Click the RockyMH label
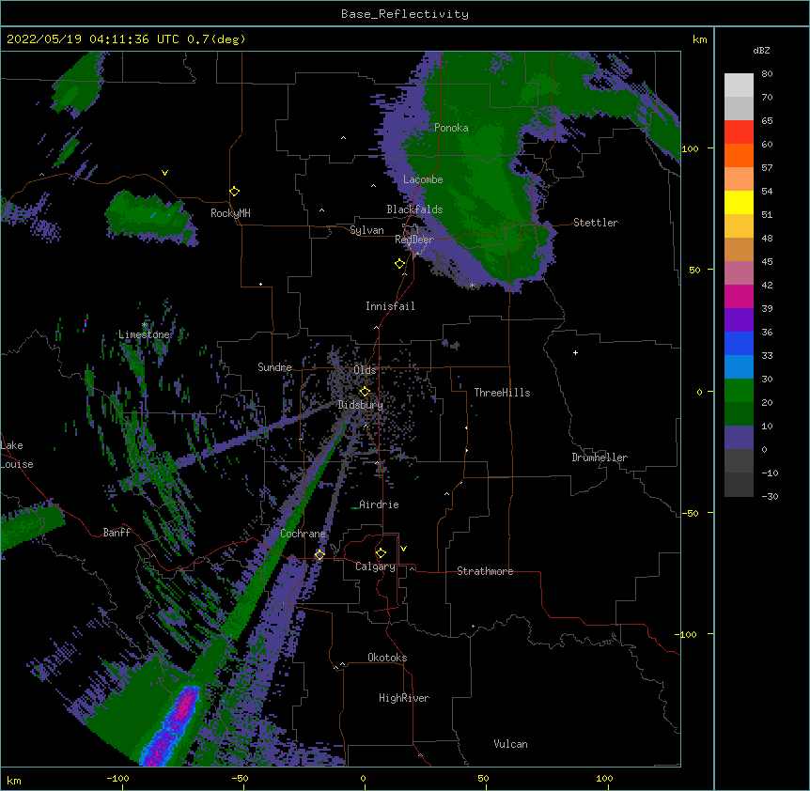810x791 pixels. pyautogui.click(x=230, y=213)
